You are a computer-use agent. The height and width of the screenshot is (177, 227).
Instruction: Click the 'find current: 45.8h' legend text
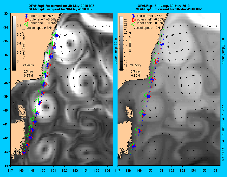150,16
